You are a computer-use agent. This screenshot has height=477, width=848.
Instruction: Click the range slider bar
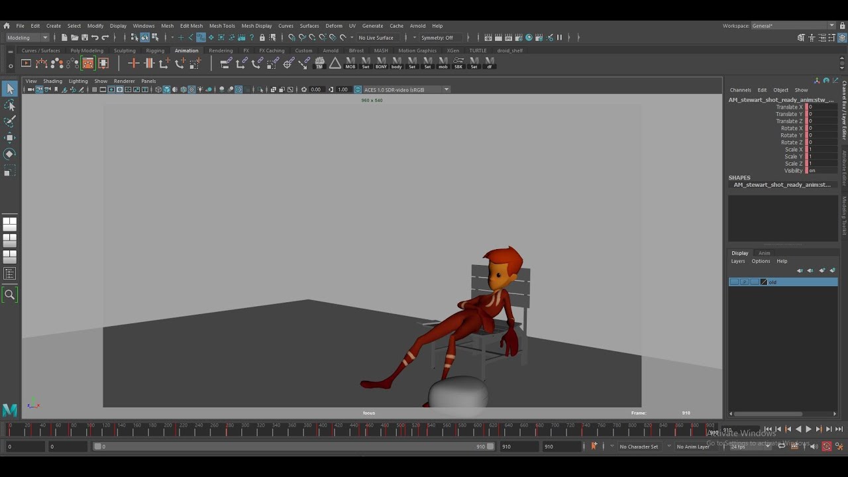pyautogui.click(x=294, y=447)
